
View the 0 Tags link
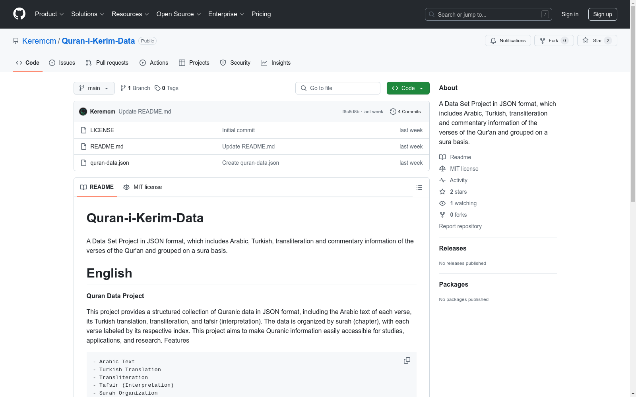[x=167, y=88]
